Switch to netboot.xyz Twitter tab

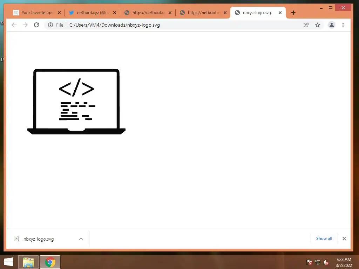click(93, 13)
